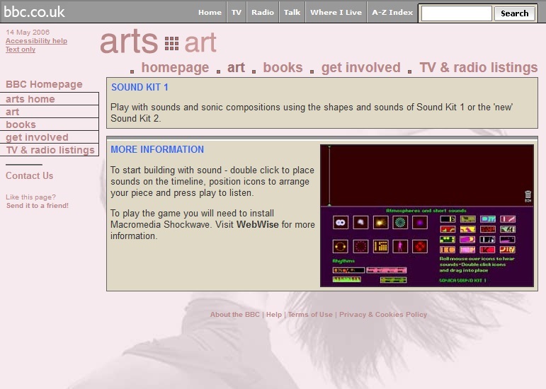This screenshot has width=546, height=389.
Task: Pick the red diamond pattern sound icon
Action: pyautogui.click(x=420, y=246)
